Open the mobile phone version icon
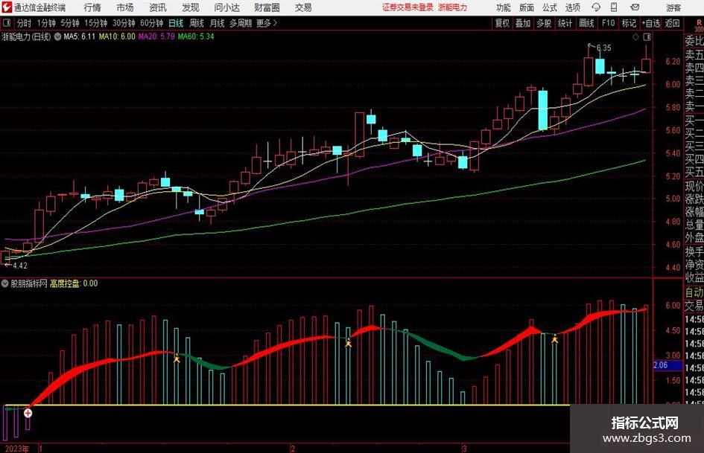This screenshot has height=453, width=704. tap(614, 7)
